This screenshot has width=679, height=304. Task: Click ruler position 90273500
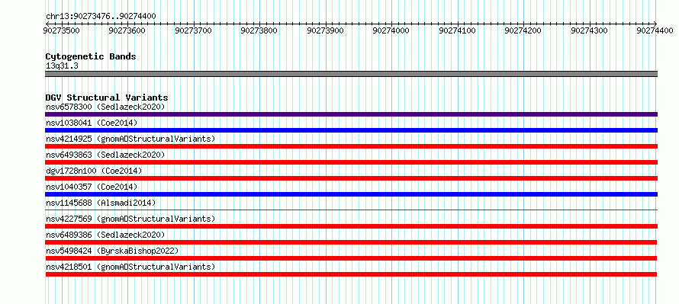pos(62,30)
